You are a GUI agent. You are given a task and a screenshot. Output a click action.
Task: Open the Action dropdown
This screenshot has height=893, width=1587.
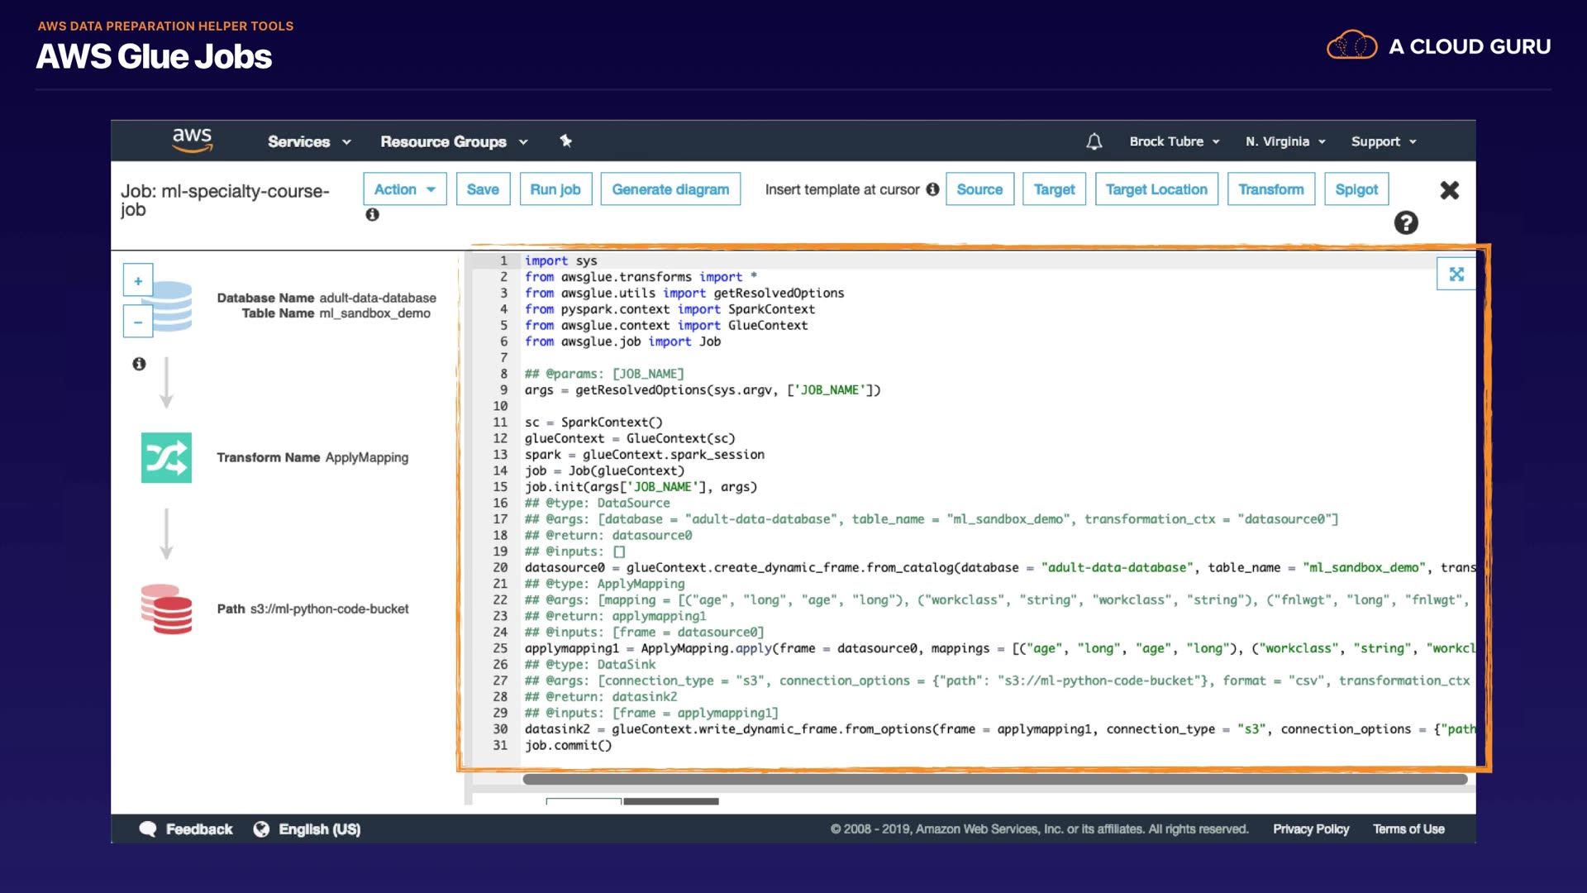tap(404, 189)
